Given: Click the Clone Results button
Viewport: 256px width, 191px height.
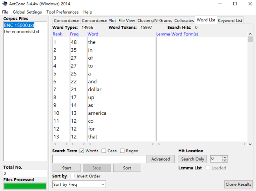Looking at the screenshot, I should [x=238, y=184].
